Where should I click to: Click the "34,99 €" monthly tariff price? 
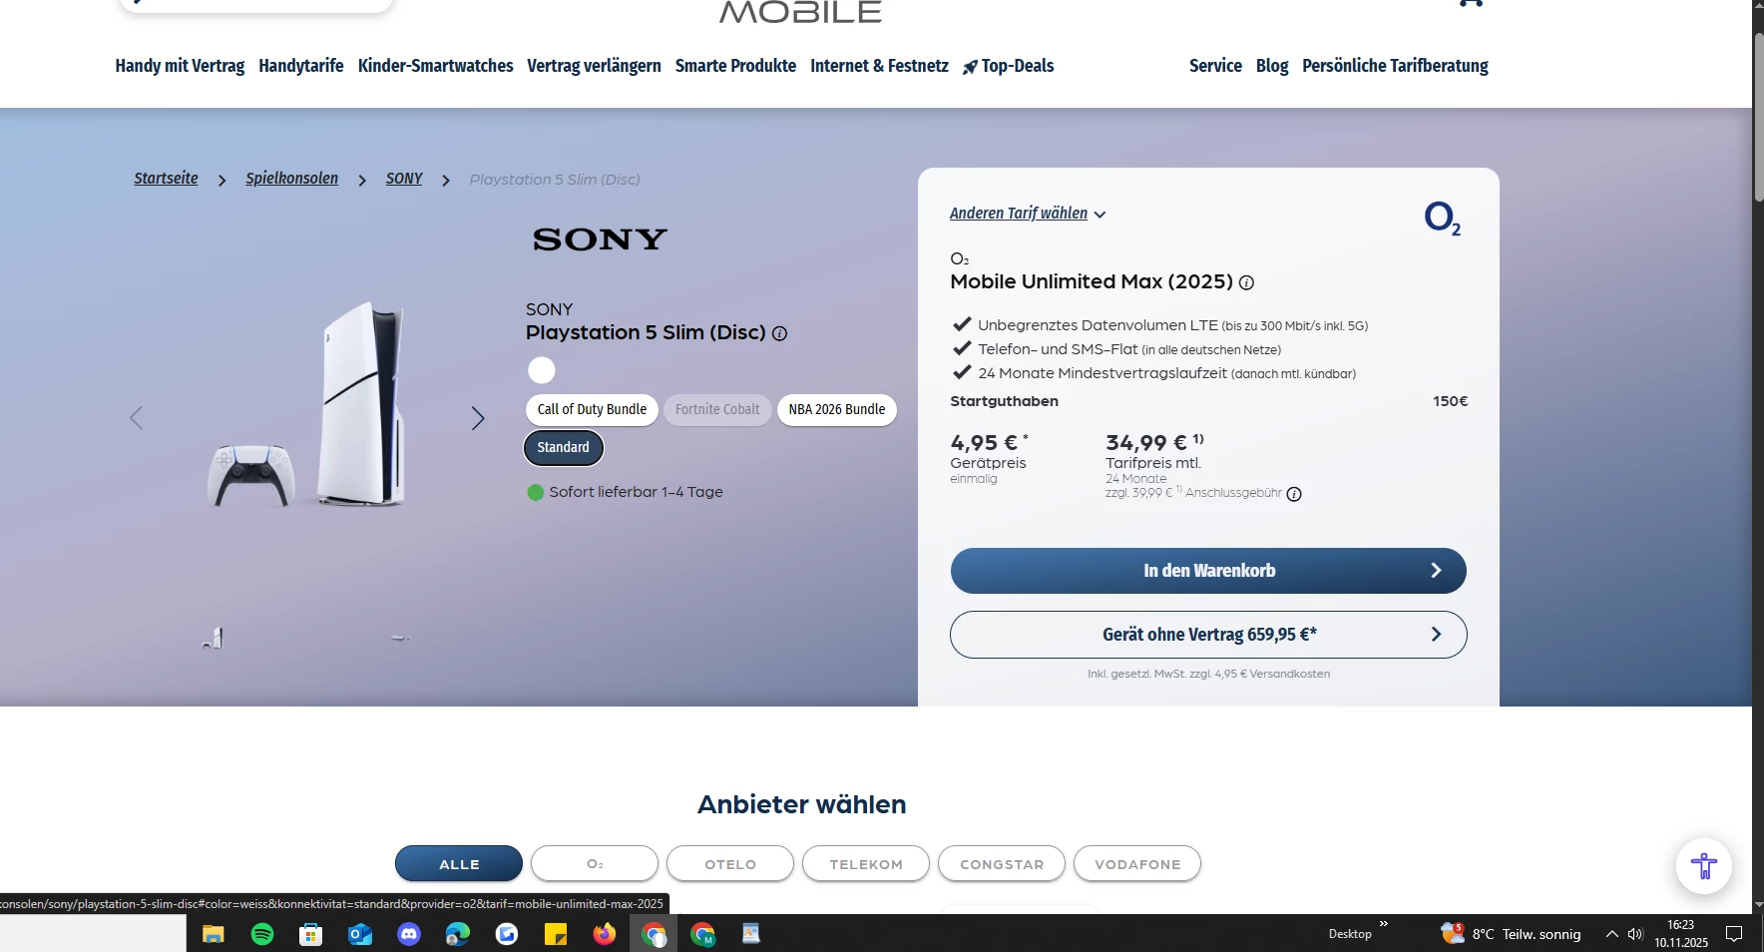(x=1146, y=443)
